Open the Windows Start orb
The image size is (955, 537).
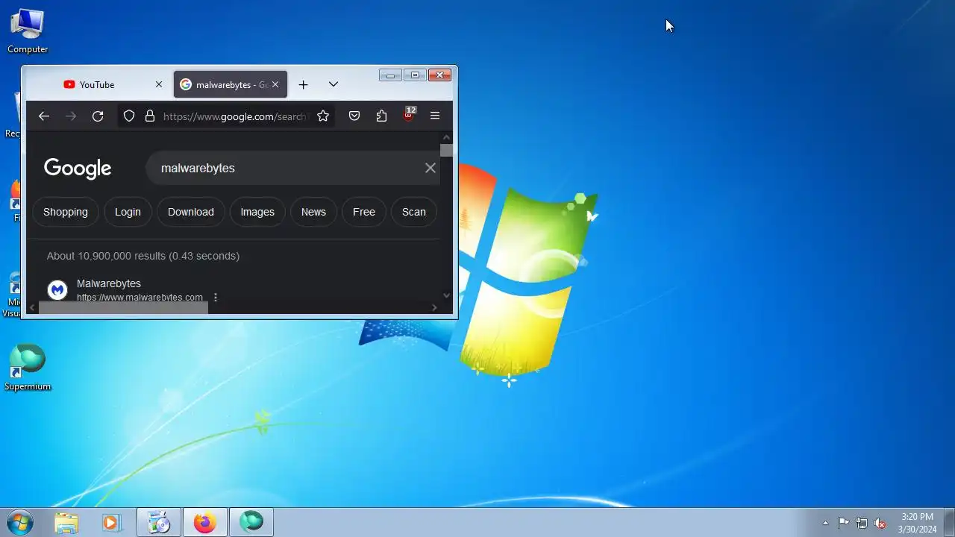(19, 522)
